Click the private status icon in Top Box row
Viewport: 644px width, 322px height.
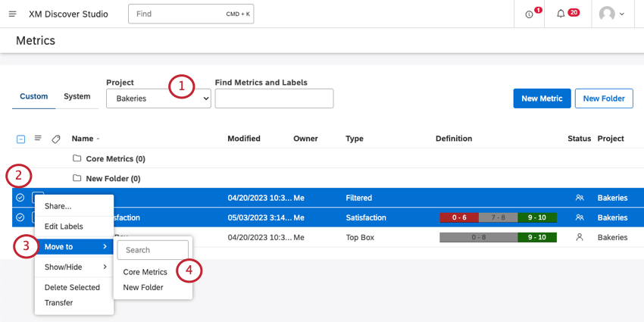click(580, 237)
